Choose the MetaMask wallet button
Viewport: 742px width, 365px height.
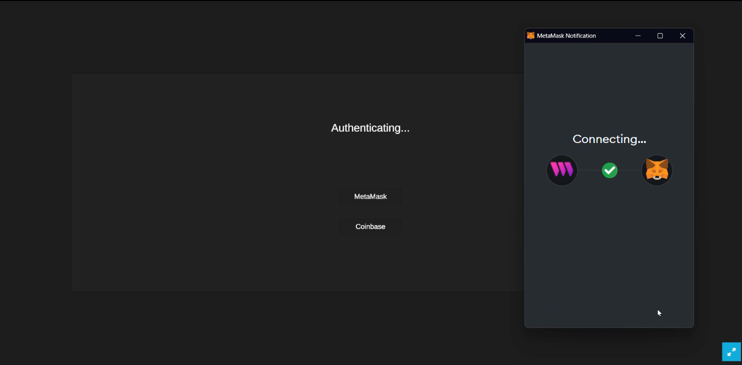pos(370,196)
